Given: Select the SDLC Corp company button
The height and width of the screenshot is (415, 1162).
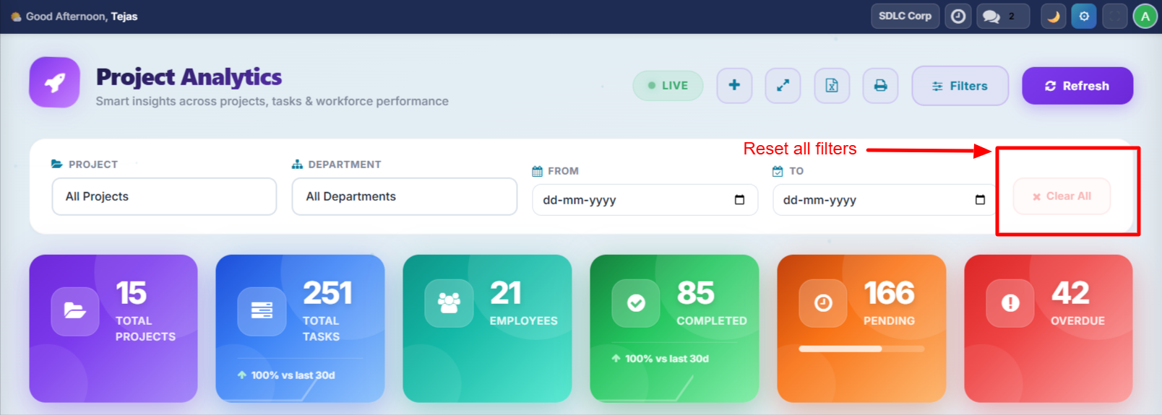Looking at the screenshot, I should coord(905,16).
